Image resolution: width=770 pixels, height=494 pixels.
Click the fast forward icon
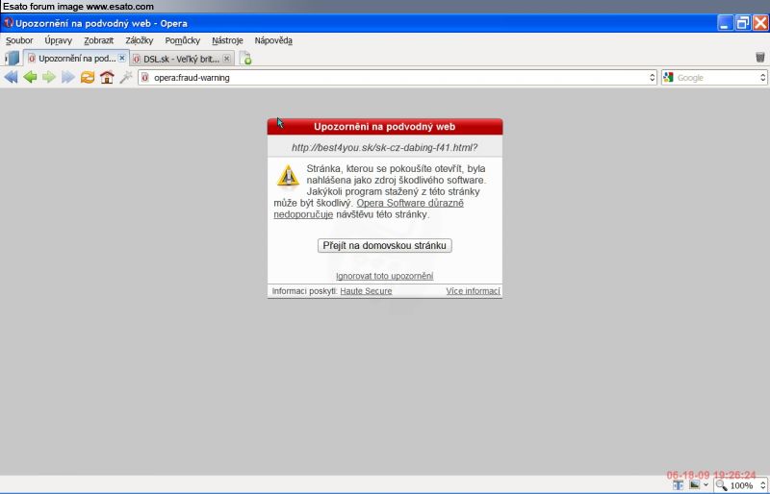68,77
